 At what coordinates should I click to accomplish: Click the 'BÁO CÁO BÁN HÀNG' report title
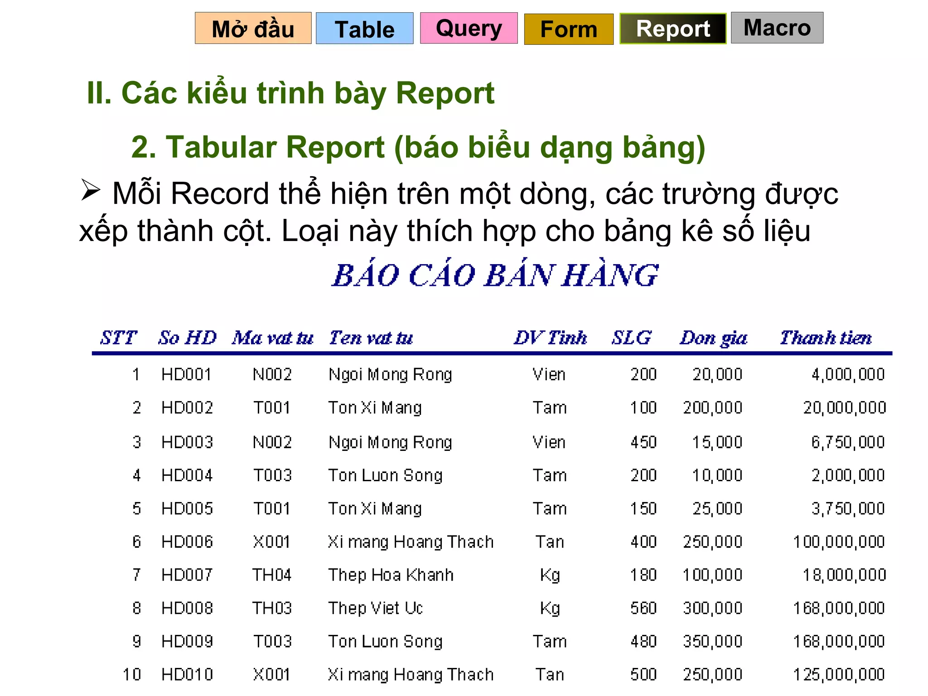tap(495, 275)
